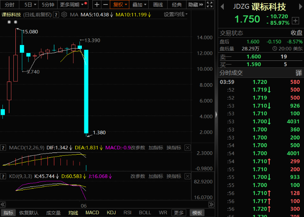304x217 pixels.
Task: Toggle 成交量 indicator
Action: coord(54,213)
